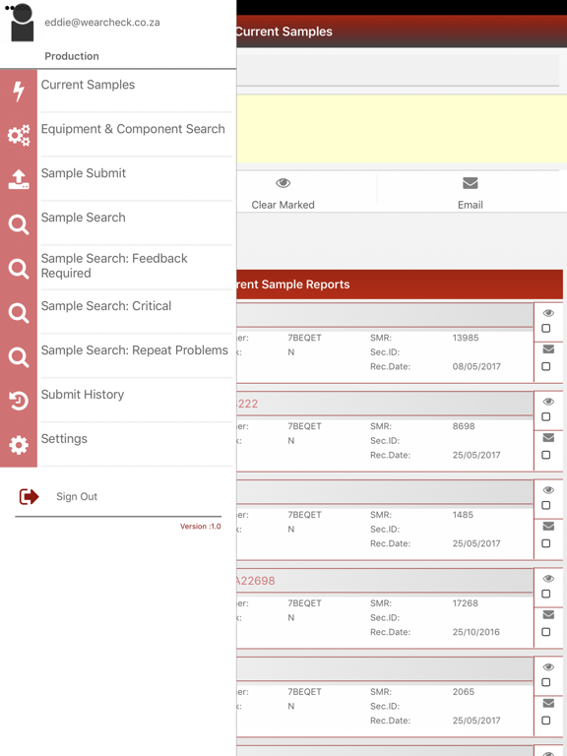Image resolution: width=567 pixels, height=756 pixels.
Task: Check the email box for SMR 13985
Action: point(545,366)
